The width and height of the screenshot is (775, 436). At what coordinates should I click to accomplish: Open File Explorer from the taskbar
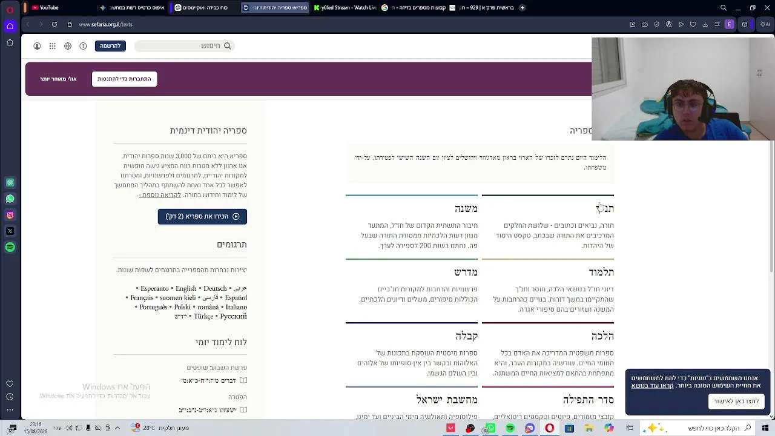pos(589,428)
